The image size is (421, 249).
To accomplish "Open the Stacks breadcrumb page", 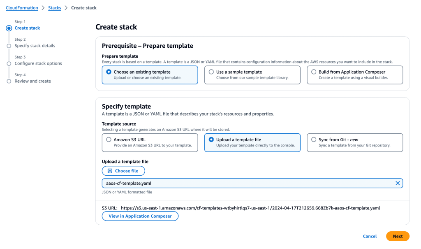I will (x=54, y=7).
